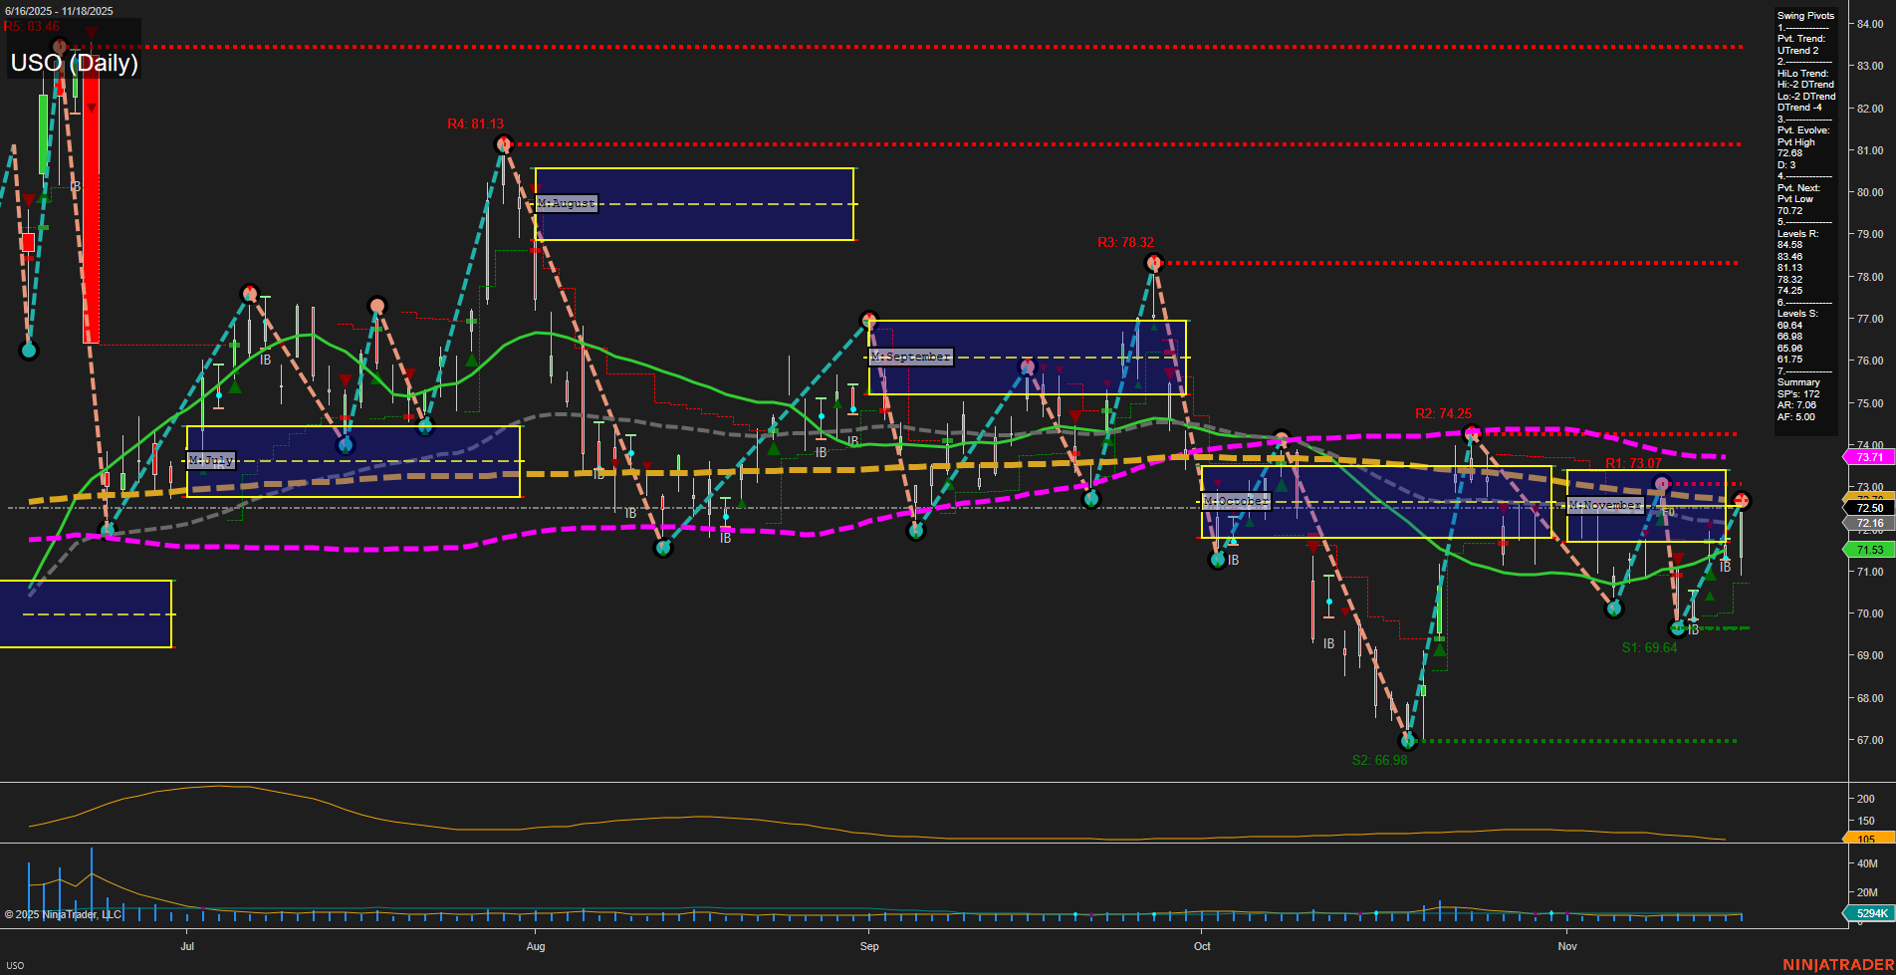Click the magenta 73.71 price marker on right axis
Image resolution: width=1896 pixels, height=975 pixels.
[1868, 457]
